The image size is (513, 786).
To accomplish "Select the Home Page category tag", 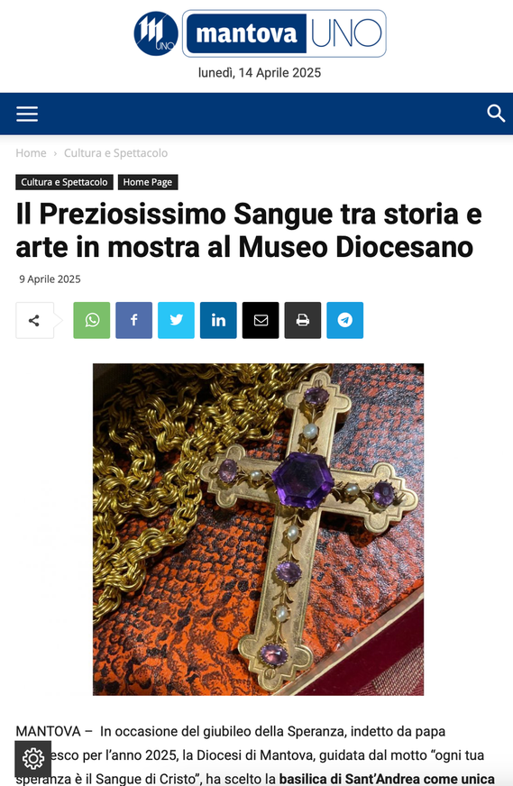I will pos(148,182).
